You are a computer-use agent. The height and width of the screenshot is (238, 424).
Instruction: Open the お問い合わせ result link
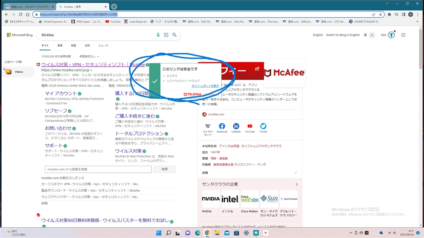tap(58, 128)
